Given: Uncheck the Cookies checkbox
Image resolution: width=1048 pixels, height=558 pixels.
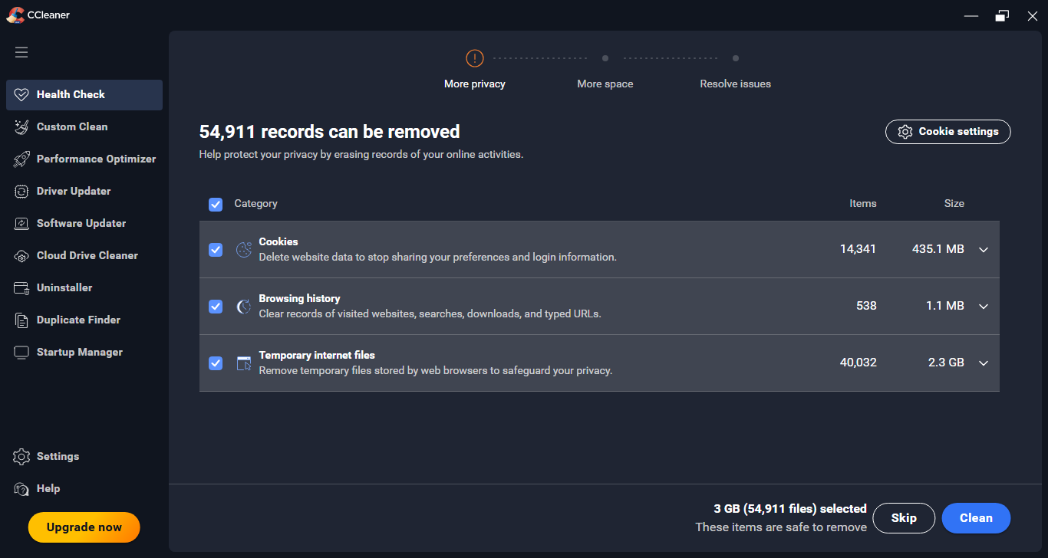Looking at the screenshot, I should (x=216, y=250).
